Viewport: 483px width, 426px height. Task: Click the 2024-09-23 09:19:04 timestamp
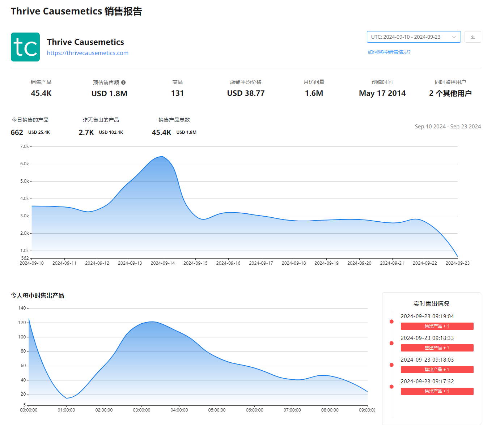(427, 316)
